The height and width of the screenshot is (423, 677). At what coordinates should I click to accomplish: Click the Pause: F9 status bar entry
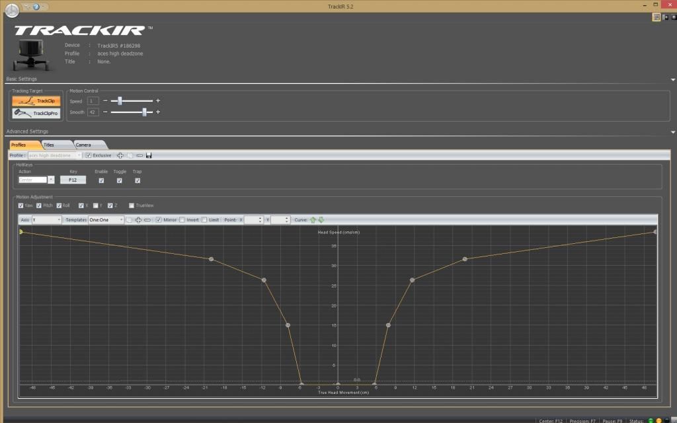(x=612, y=421)
